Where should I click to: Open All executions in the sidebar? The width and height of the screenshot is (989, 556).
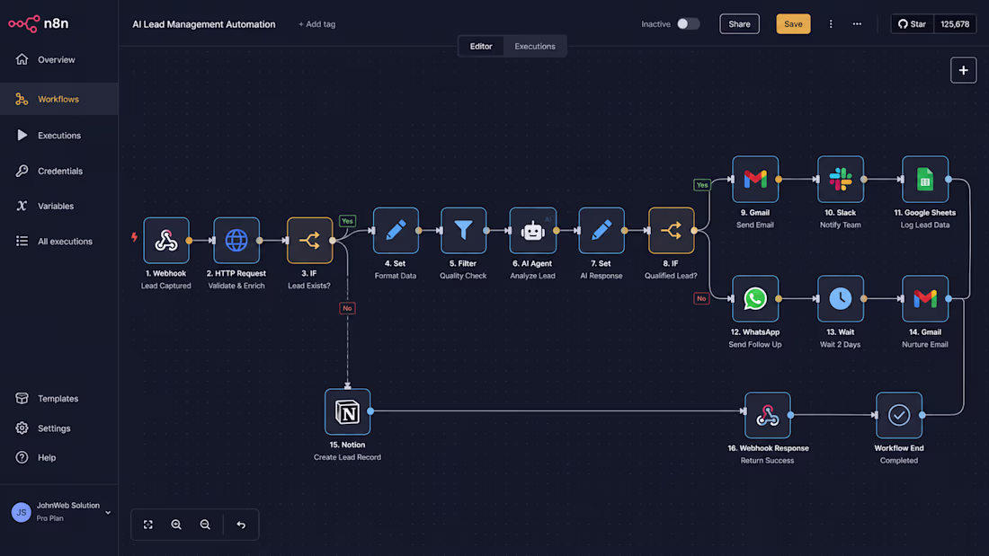[59, 242]
